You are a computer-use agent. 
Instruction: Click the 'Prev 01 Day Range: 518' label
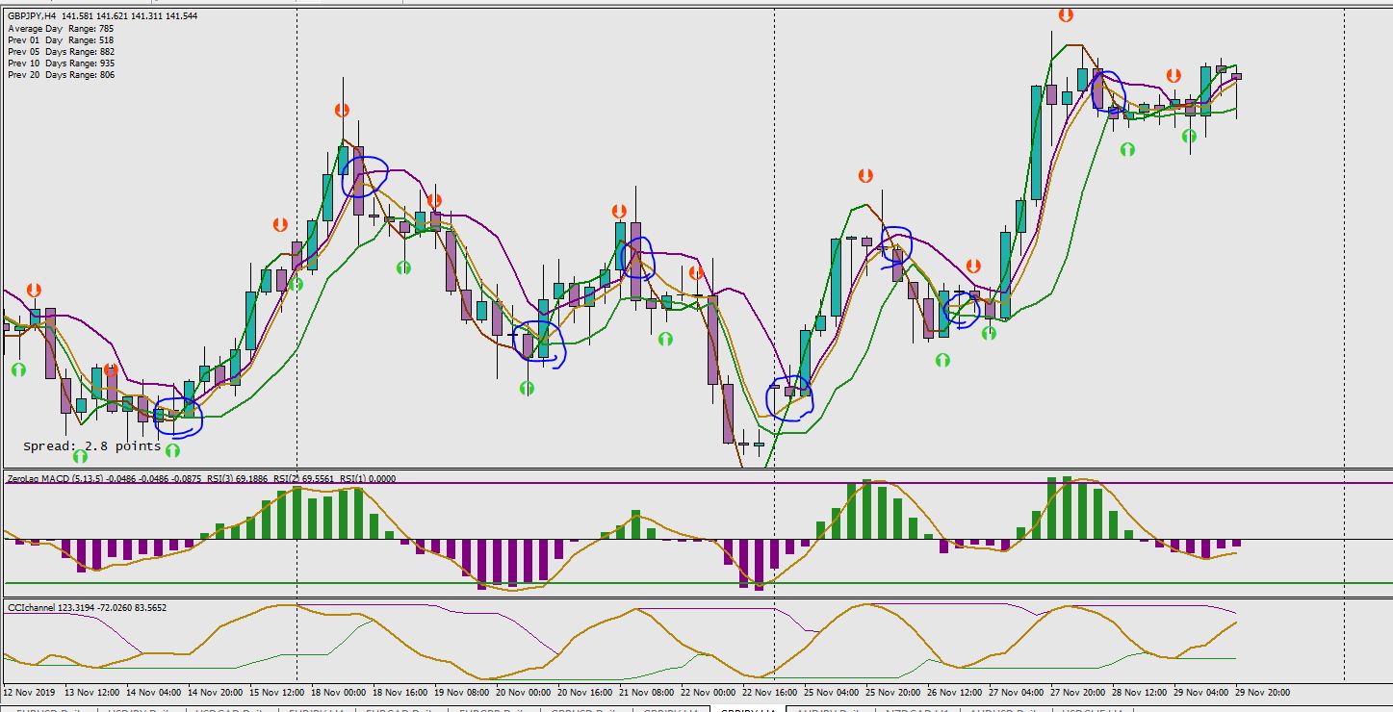[x=61, y=40]
